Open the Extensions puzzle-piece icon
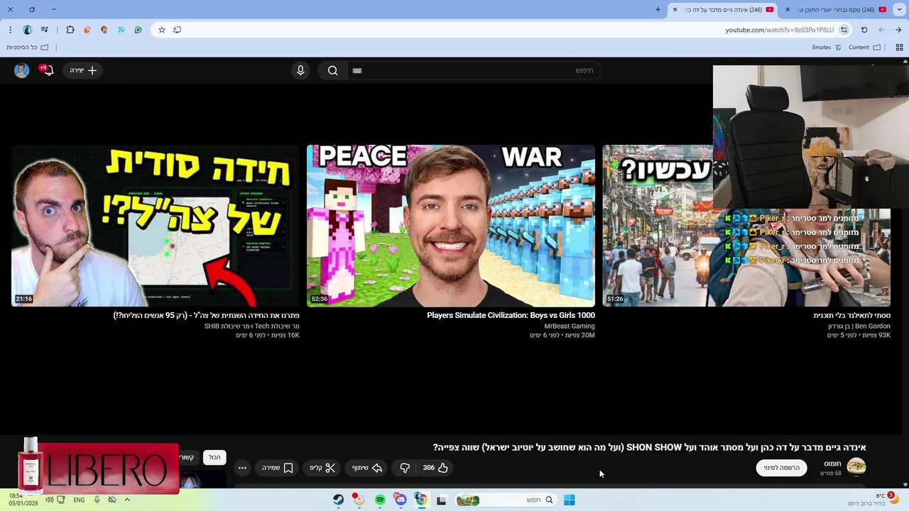 (70, 30)
